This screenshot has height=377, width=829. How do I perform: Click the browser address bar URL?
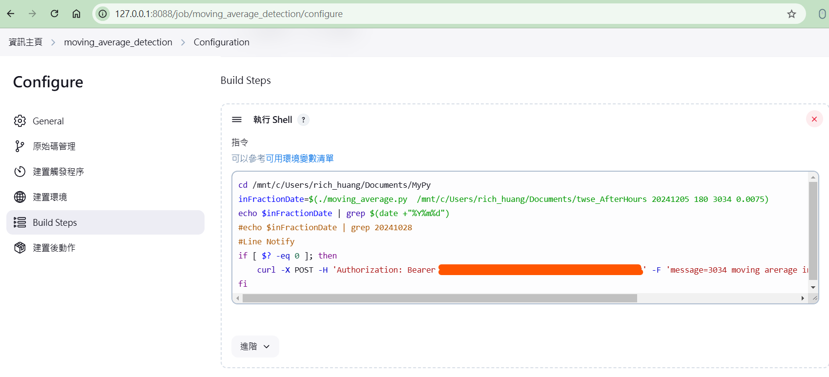pyautogui.click(x=228, y=14)
